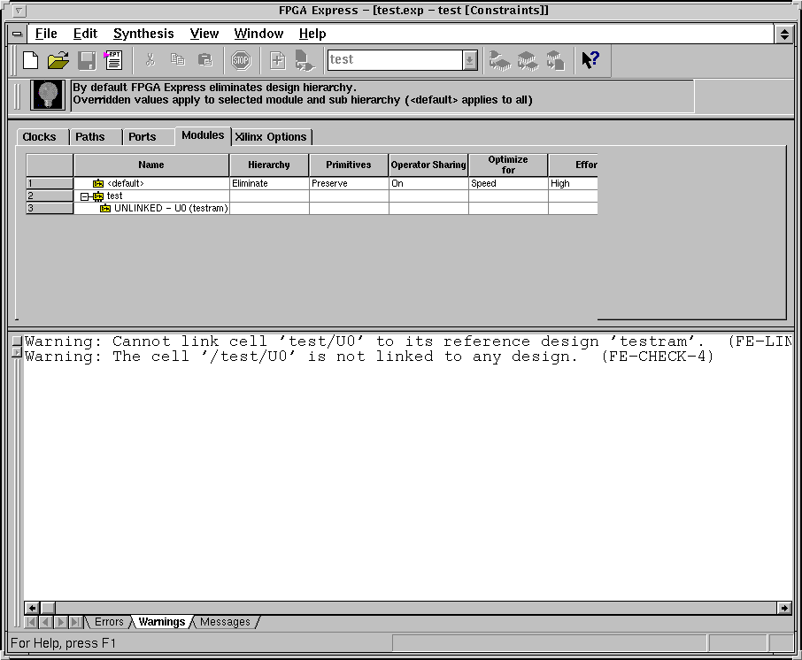Screen dimensions: 802x660
Task: Step to next output tab arrow
Action: tap(61, 622)
